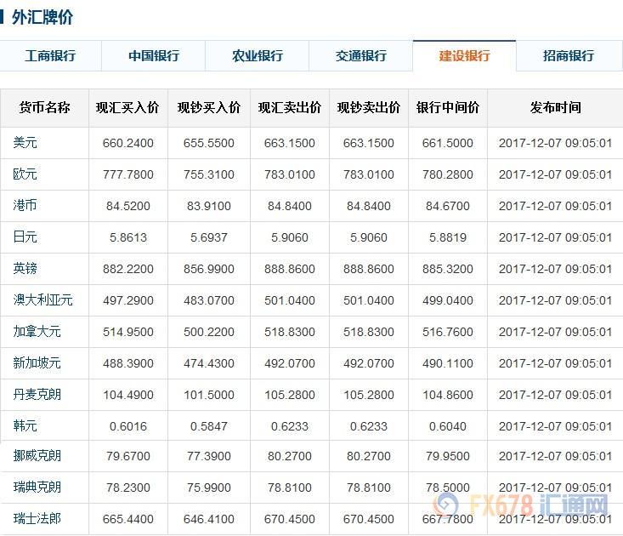Click the 现汇买入价 column header
Screen dimensions: 623x536
pyautogui.click(x=127, y=107)
